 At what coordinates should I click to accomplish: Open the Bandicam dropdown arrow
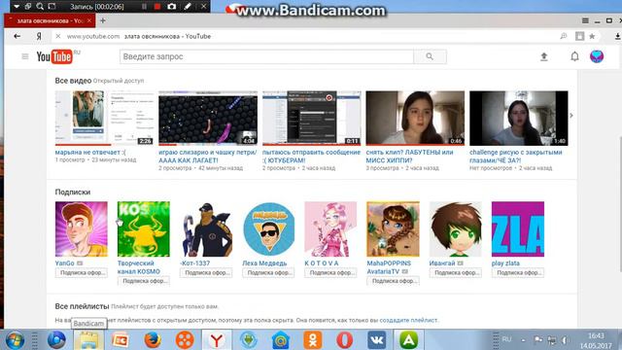[17, 7]
